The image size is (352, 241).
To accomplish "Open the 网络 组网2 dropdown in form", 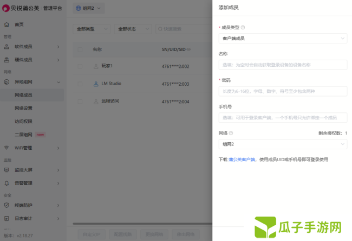I will click(x=283, y=144).
